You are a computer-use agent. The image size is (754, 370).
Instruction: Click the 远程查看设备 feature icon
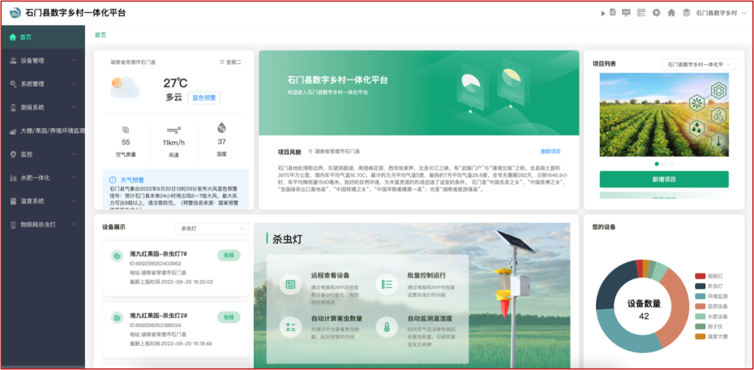tap(290, 284)
